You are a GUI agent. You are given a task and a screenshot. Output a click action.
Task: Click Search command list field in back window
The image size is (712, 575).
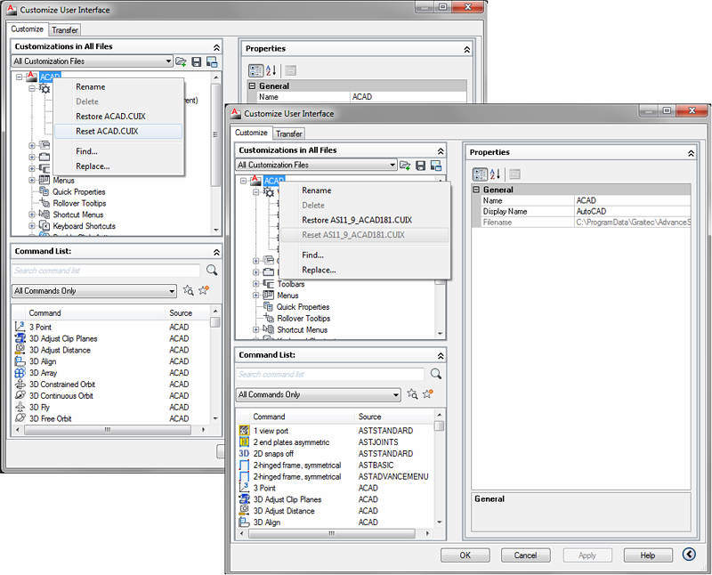coord(106,271)
